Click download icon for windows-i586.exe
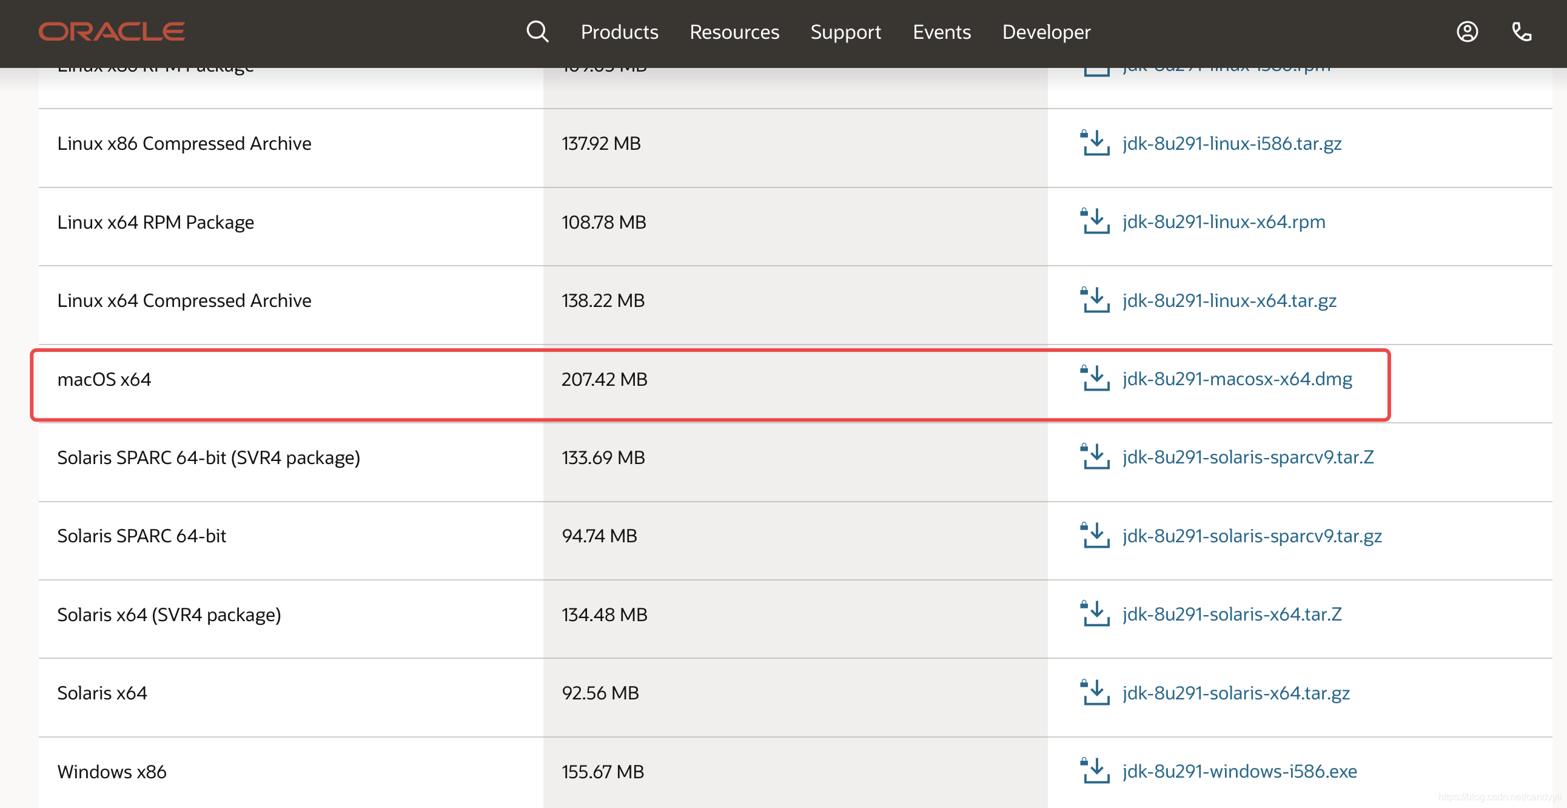This screenshot has height=808, width=1567. pyautogui.click(x=1095, y=771)
